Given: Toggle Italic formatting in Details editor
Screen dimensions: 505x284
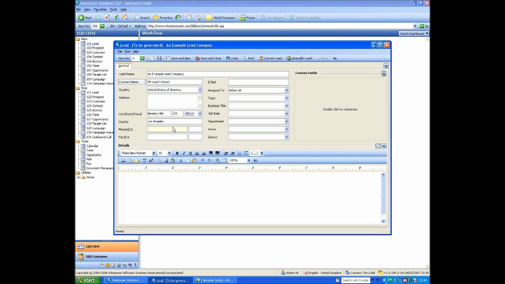Looking at the screenshot, I should click(183, 153).
